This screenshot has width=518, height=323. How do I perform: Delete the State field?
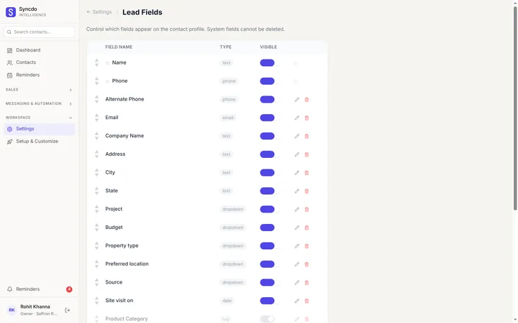306,191
